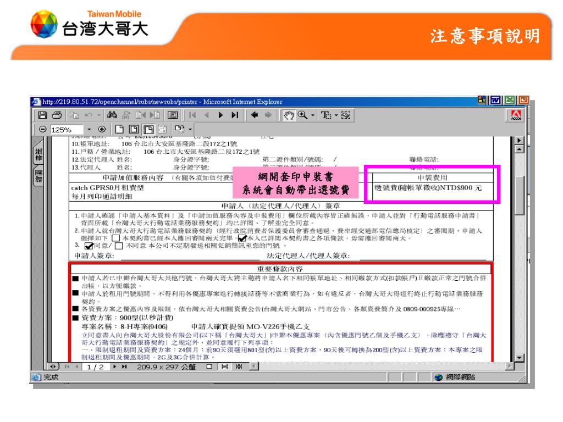Open the undo history dropdown arrow

point(99,115)
